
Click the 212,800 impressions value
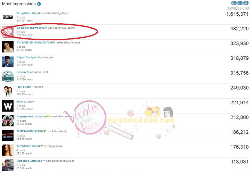click(x=239, y=117)
